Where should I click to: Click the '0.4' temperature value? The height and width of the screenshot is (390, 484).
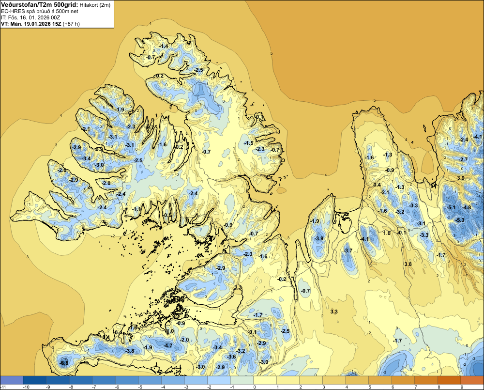(x=377, y=185)
